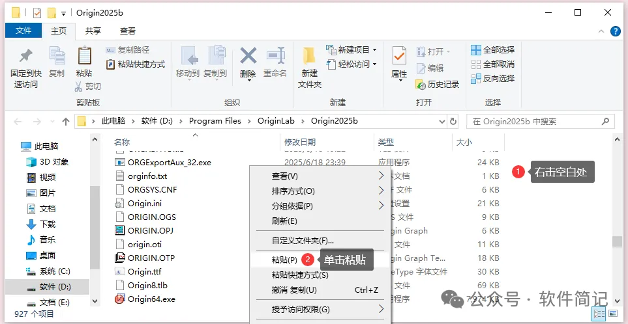Screen dimensions: 628x324
Task: Open Downloads in navigation pane
Action: pyautogui.click(x=41, y=224)
